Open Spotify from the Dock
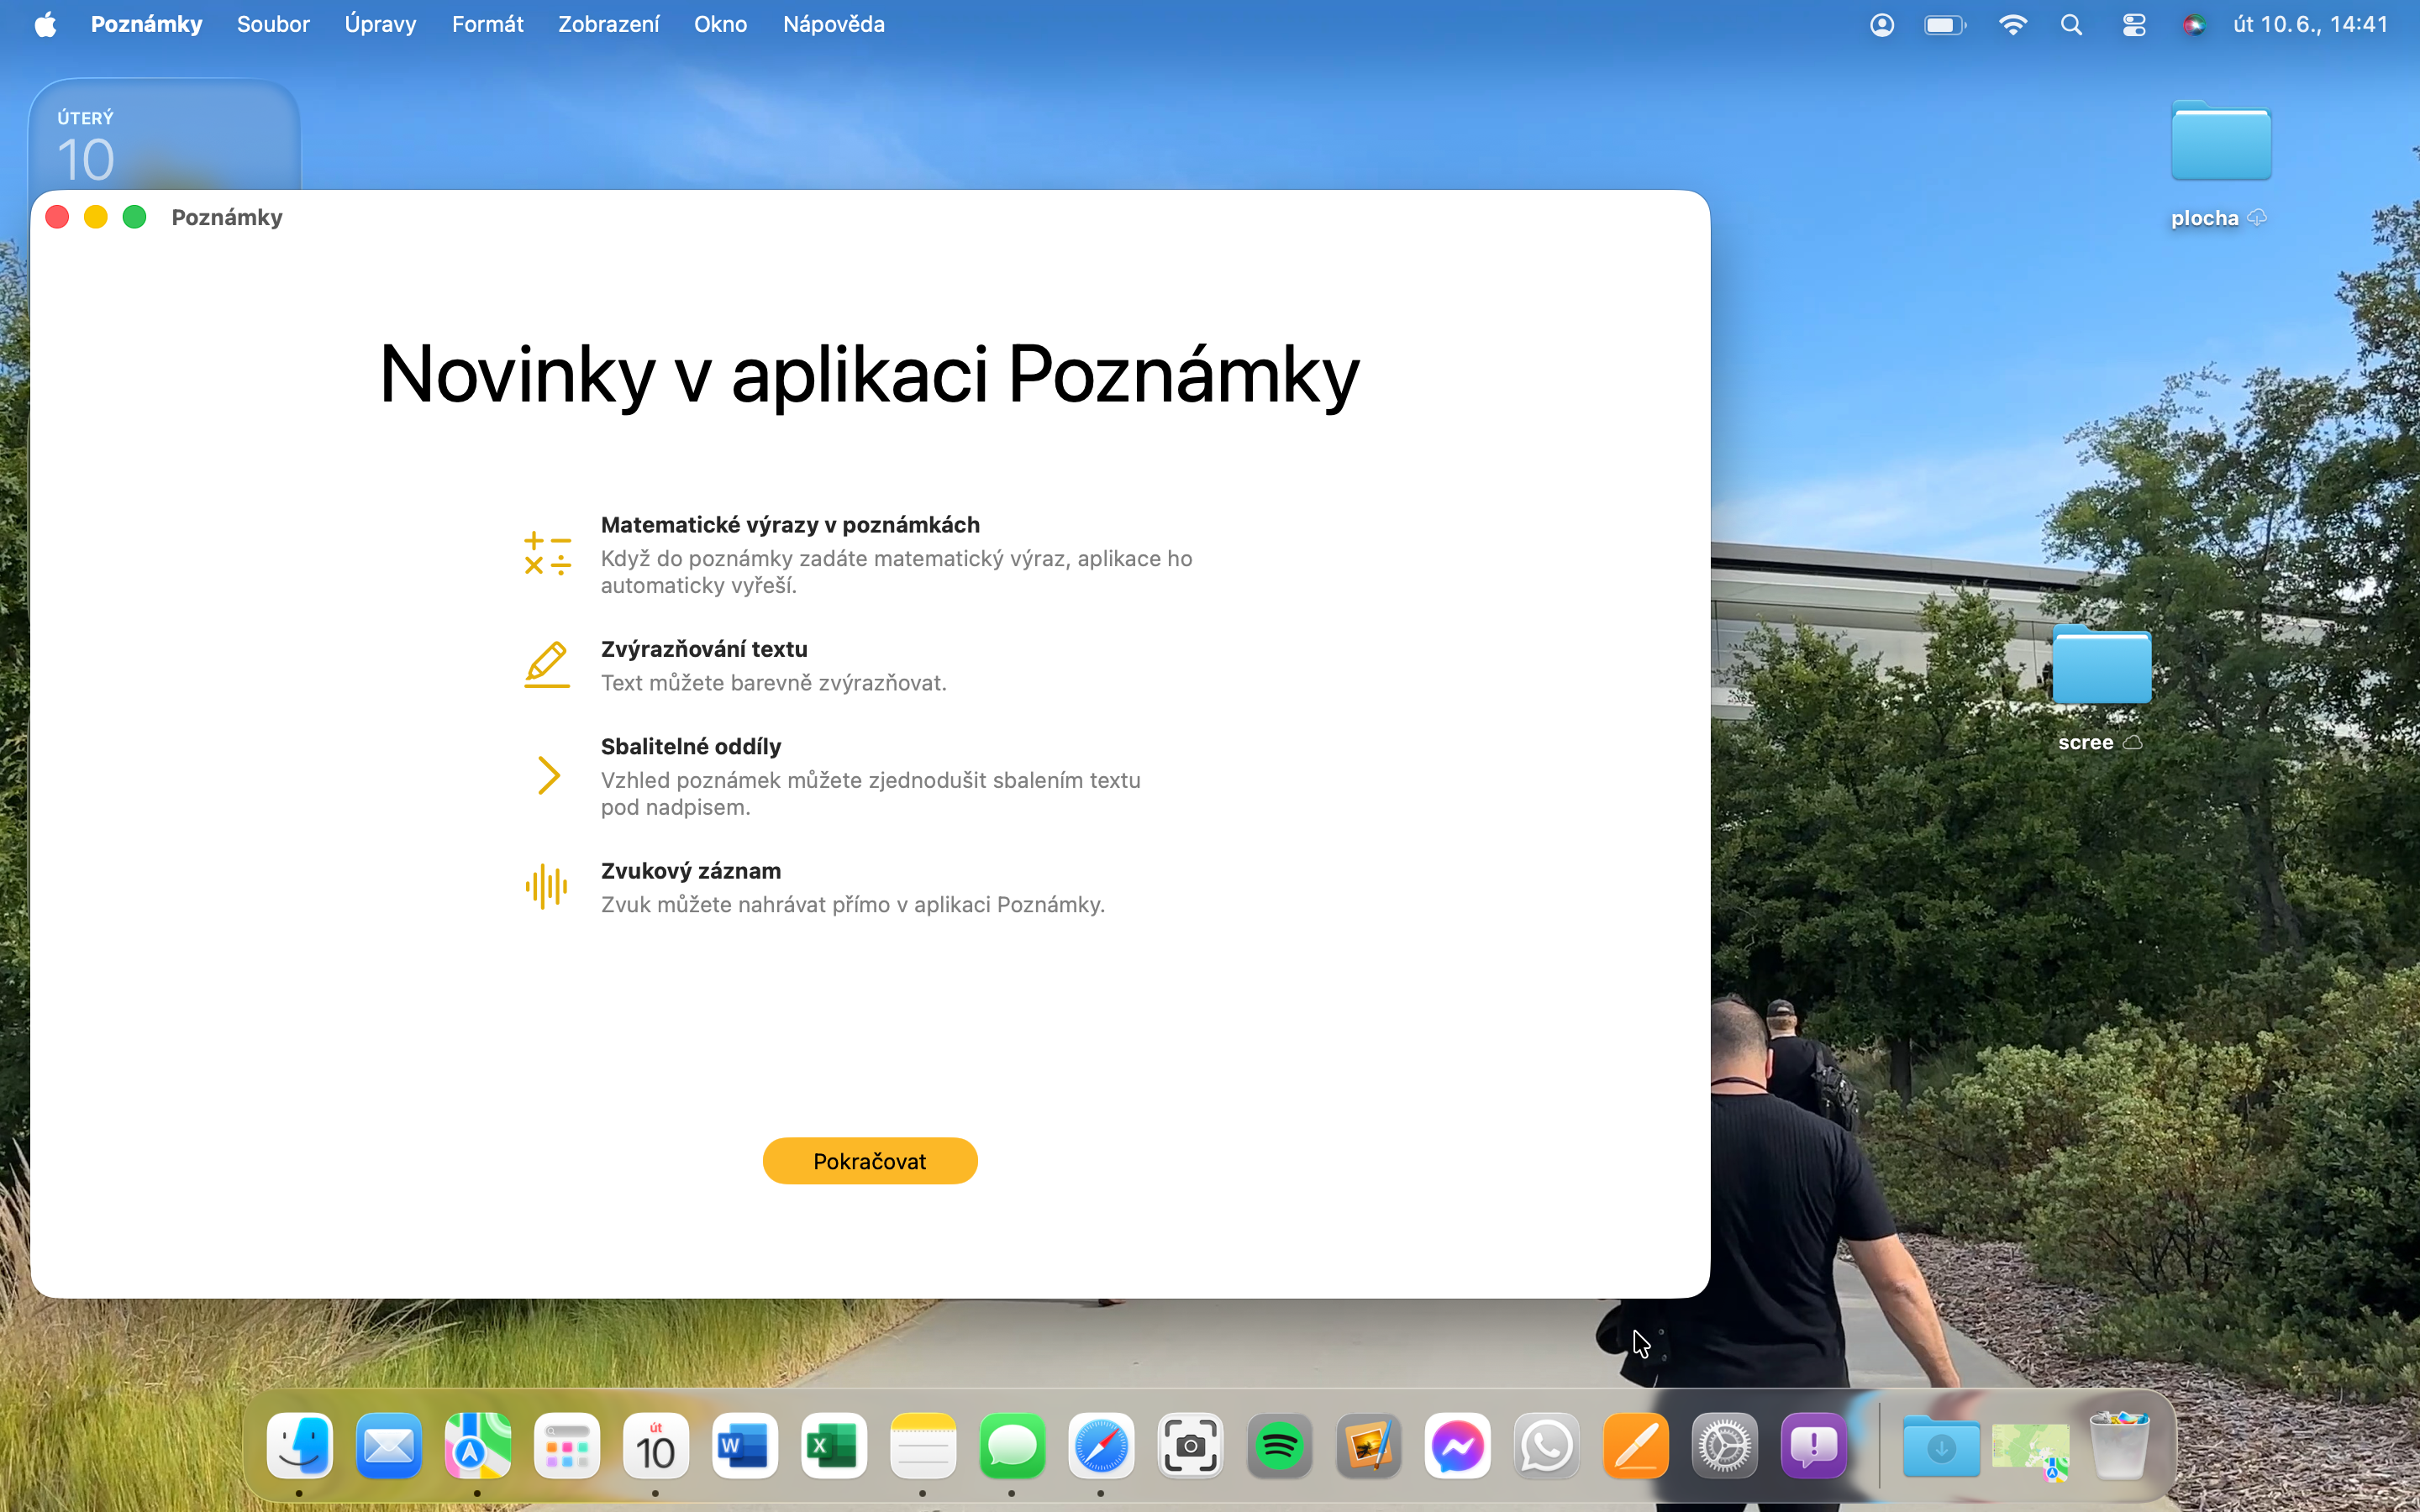The image size is (2420, 1512). pyautogui.click(x=1279, y=1446)
